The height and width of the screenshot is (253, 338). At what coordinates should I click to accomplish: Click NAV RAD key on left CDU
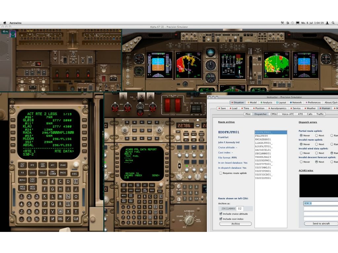32,180
